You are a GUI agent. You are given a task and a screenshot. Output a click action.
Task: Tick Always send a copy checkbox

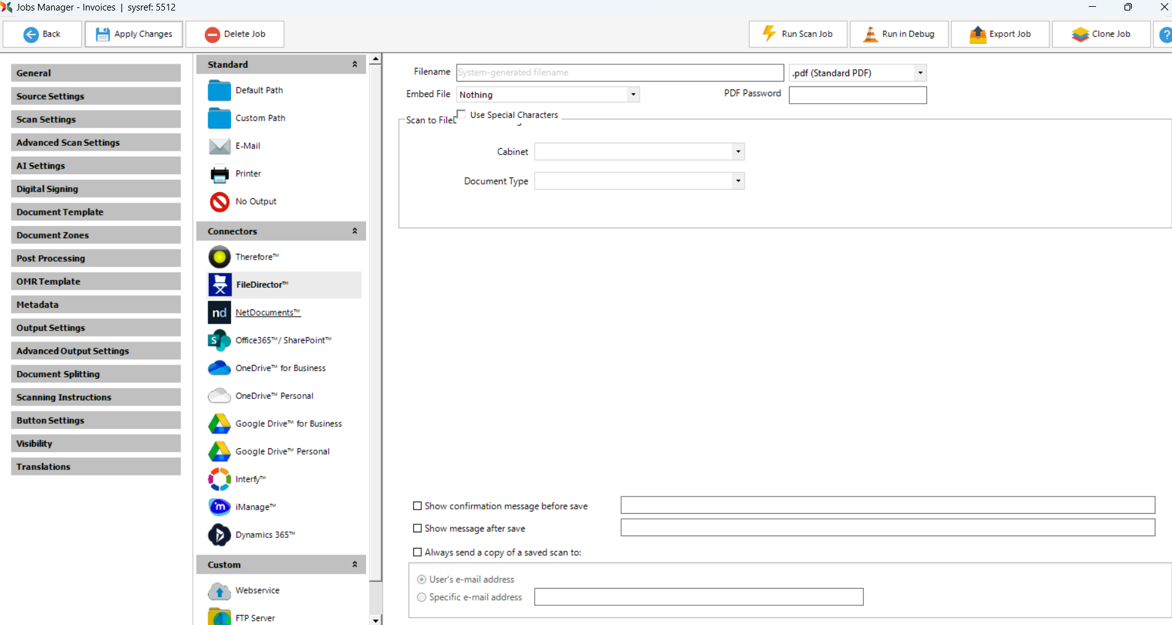[417, 552]
